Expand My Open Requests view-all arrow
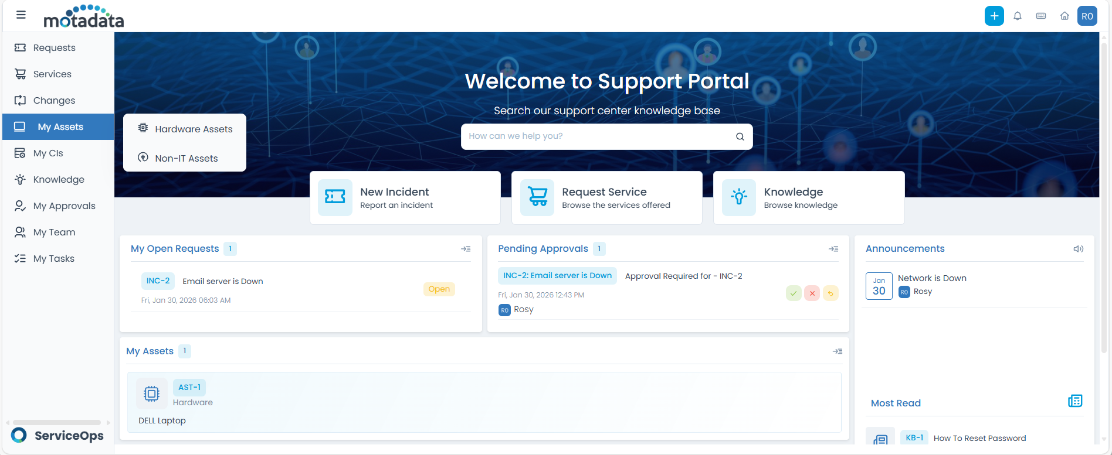 click(x=466, y=249)
